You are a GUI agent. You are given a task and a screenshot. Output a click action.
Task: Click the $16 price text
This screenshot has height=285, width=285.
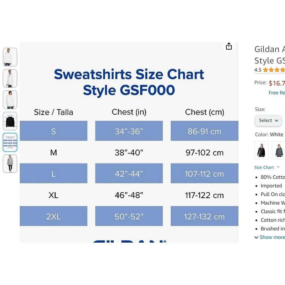277,83
